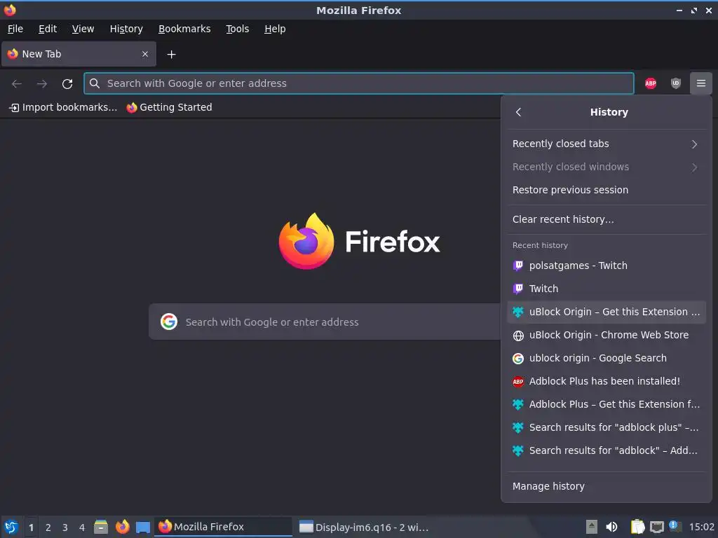The height and width of the screenshot is (538, 718).
Task: Open clipboard manager tray icon
Action: [x=637, y=527]
